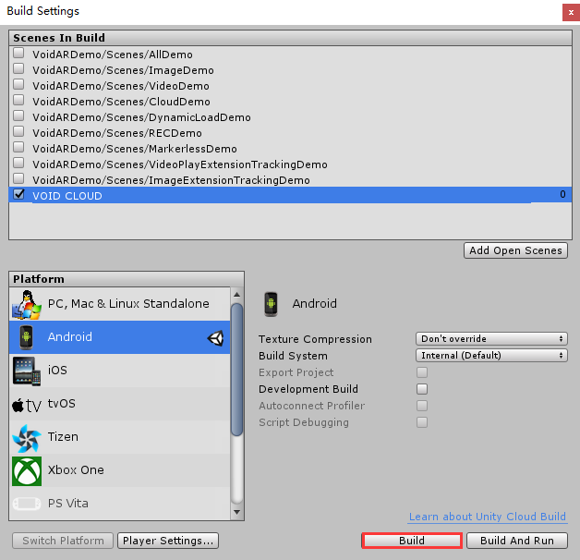Toggle the Script Debugging checkbox

pyautogui.click(x=422, y=422)
